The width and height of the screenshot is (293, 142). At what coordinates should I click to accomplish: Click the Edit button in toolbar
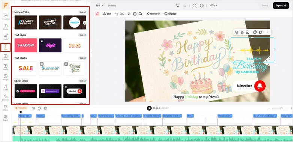point(107,14)
